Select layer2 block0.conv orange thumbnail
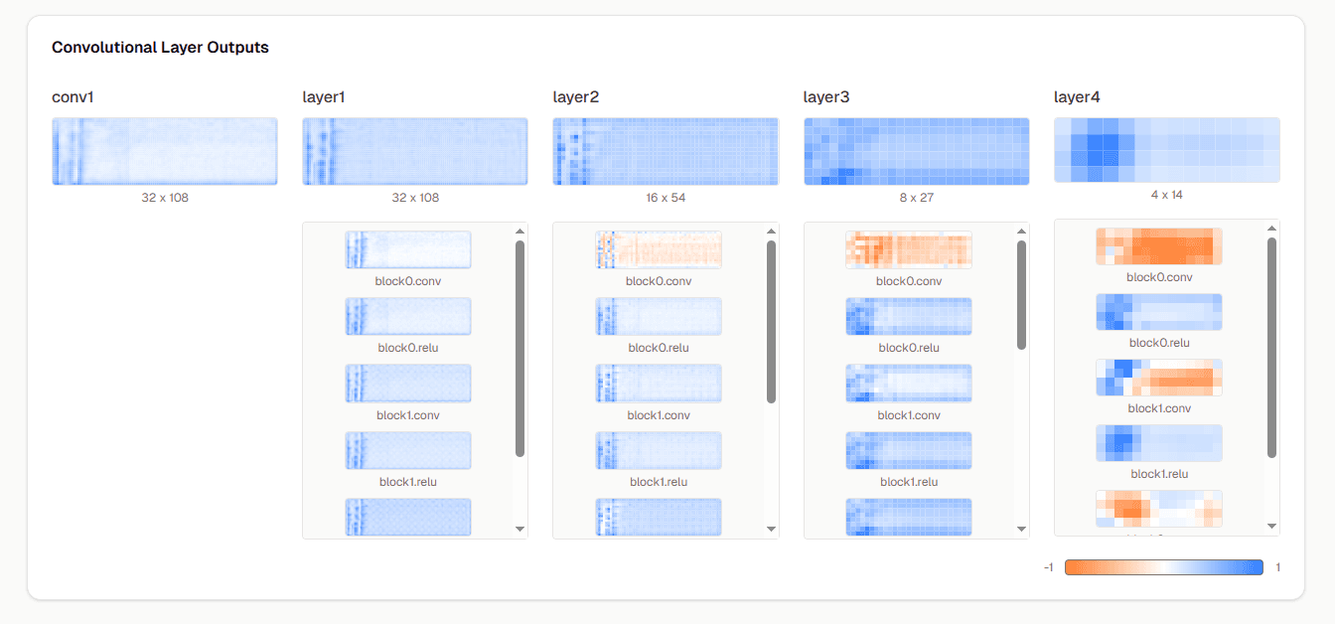 pos(659,249)
